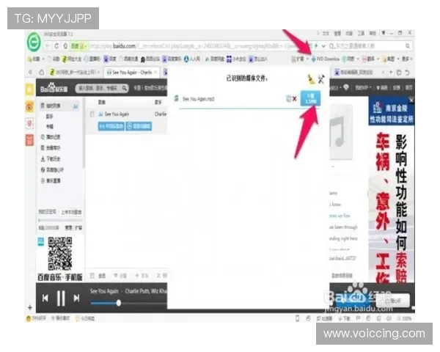
Task: Switch to the 360导航 tab
Action: point(75,73)
